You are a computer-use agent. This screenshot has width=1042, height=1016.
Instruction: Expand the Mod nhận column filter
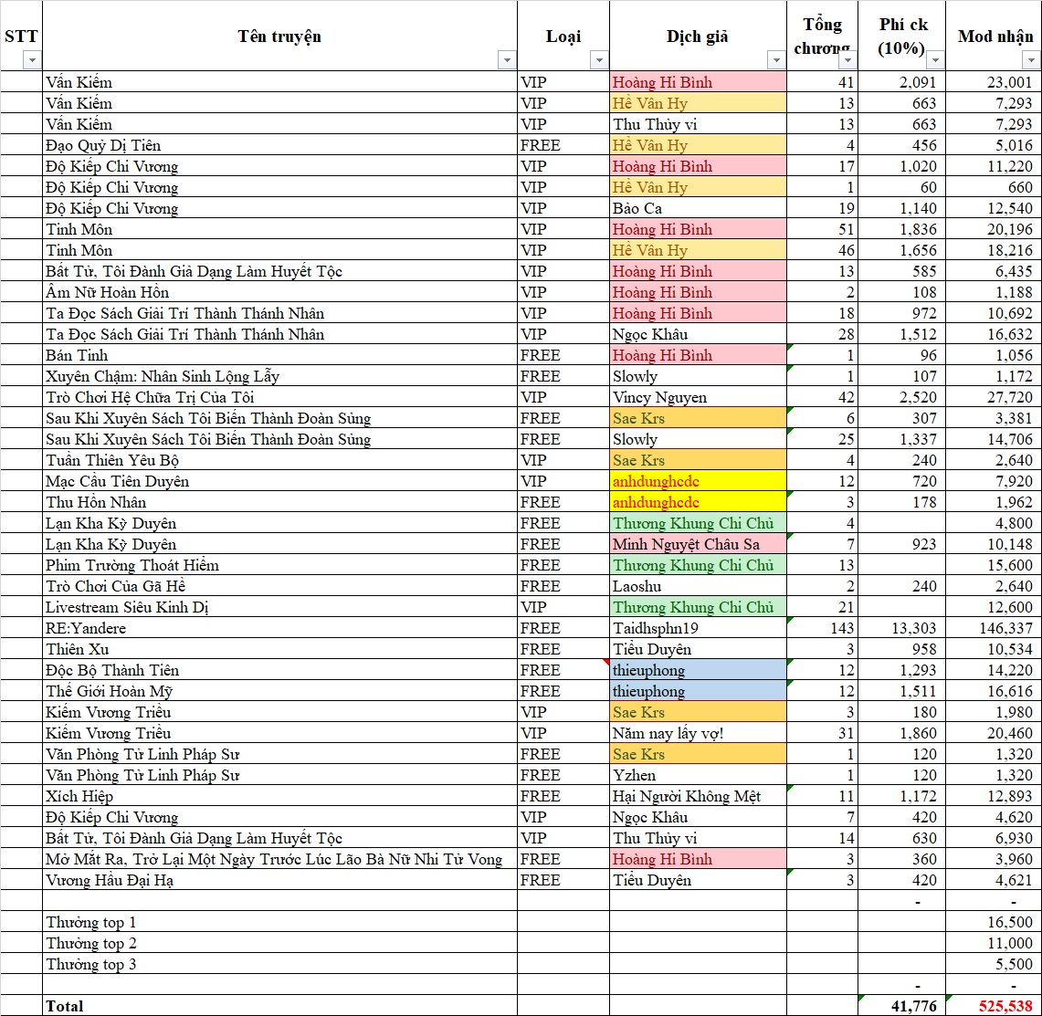point(1032,60)
